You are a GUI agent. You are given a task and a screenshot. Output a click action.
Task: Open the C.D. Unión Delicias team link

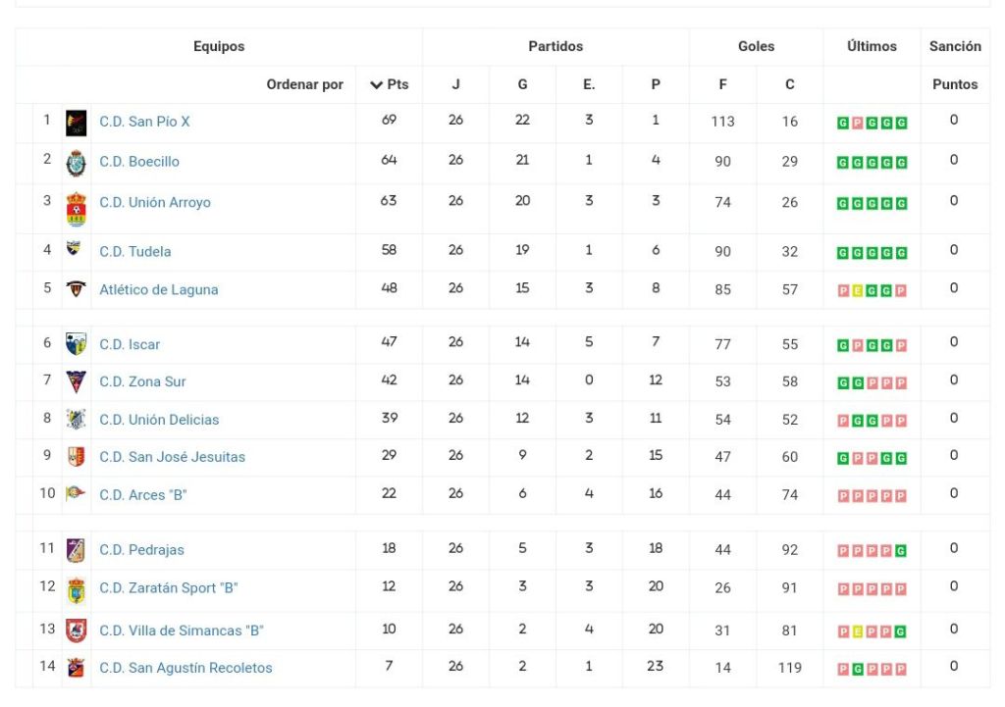coord(159,420)
